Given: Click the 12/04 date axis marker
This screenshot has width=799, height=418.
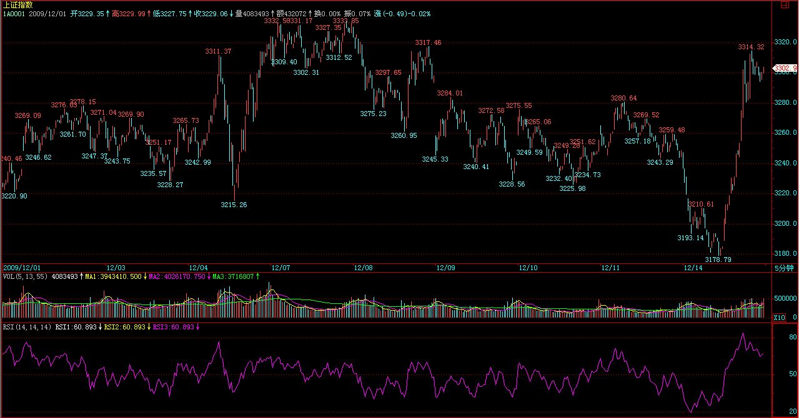Looking at the screenshot, I should (199, 268).
